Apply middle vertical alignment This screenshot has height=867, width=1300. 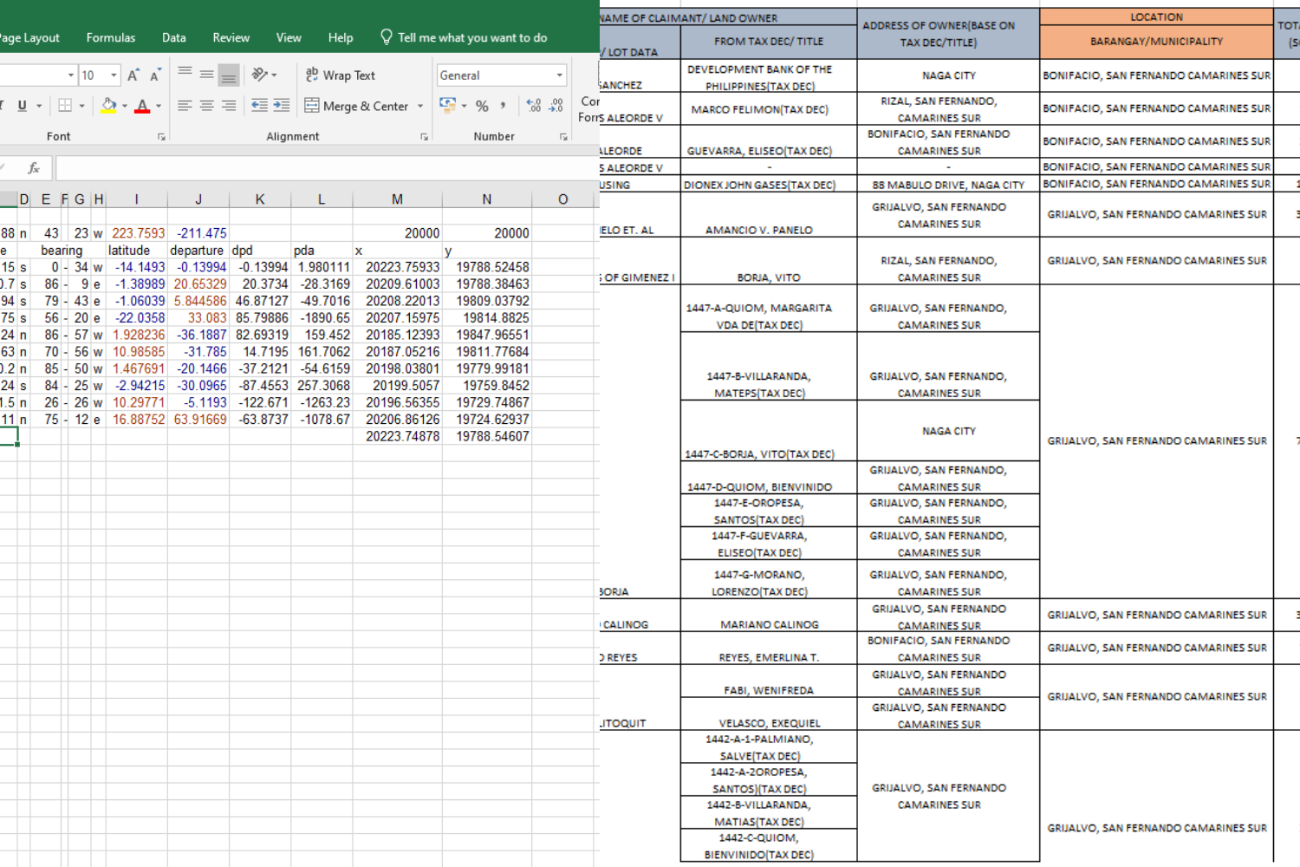(x=206, y=75)
